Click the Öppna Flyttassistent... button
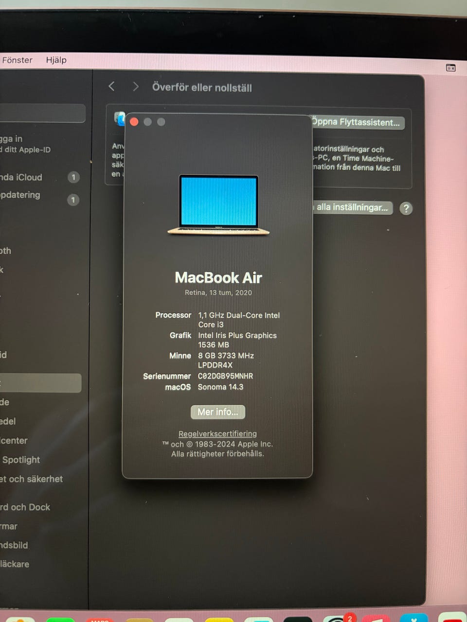 point(358,122)
